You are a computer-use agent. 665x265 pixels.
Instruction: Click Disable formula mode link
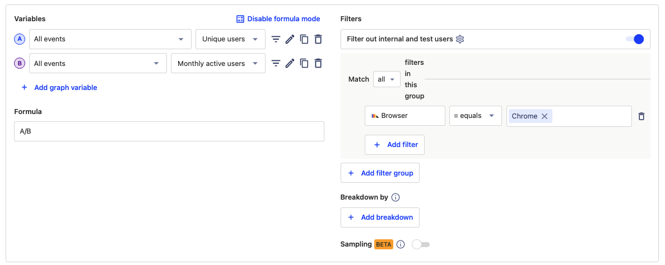[278, 19]
